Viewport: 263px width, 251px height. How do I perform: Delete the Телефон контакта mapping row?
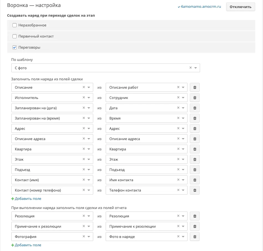pos(195,190)
